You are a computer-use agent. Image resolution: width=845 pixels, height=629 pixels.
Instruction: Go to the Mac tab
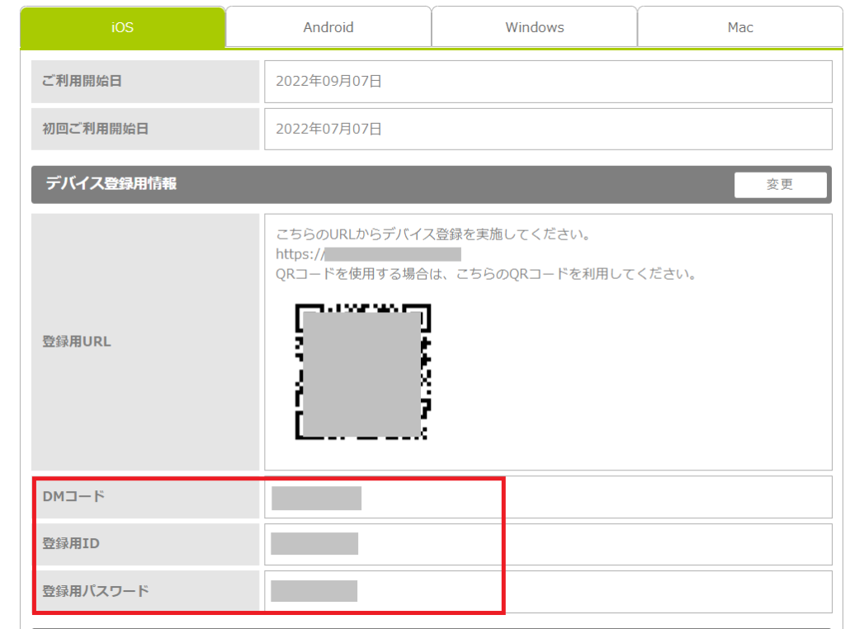(x=740, y=27)
